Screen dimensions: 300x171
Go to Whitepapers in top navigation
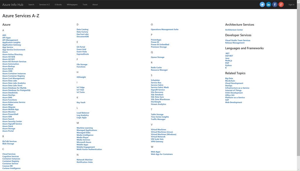coord(72,5)
